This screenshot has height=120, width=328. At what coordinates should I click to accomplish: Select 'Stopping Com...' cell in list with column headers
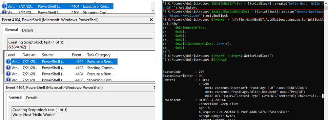point(101,80)
